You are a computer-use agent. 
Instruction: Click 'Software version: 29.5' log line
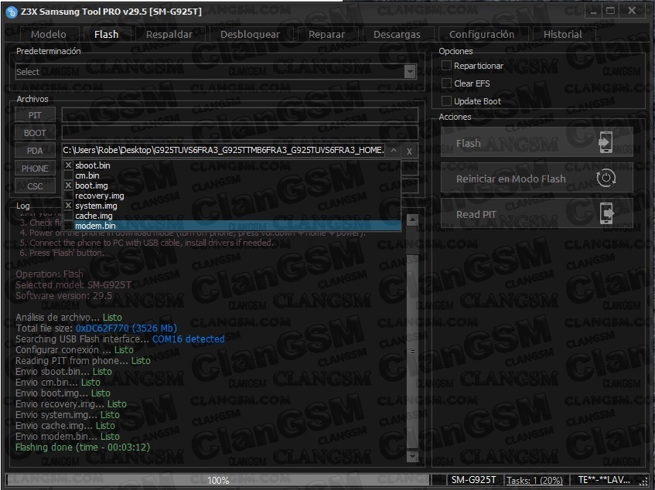(64, 295)
